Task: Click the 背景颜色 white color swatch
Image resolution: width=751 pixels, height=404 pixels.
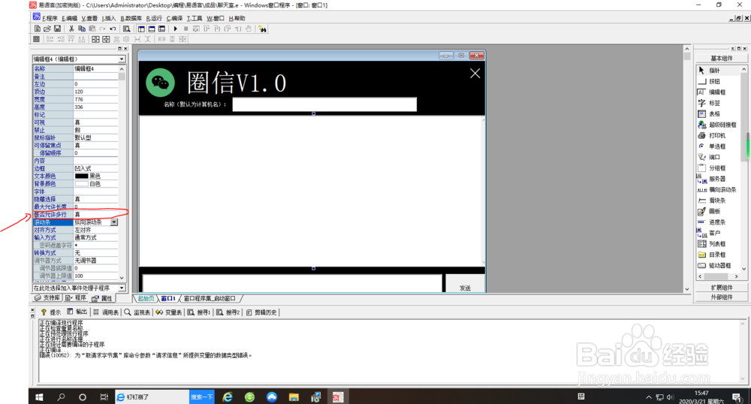Action: point(81,184)
